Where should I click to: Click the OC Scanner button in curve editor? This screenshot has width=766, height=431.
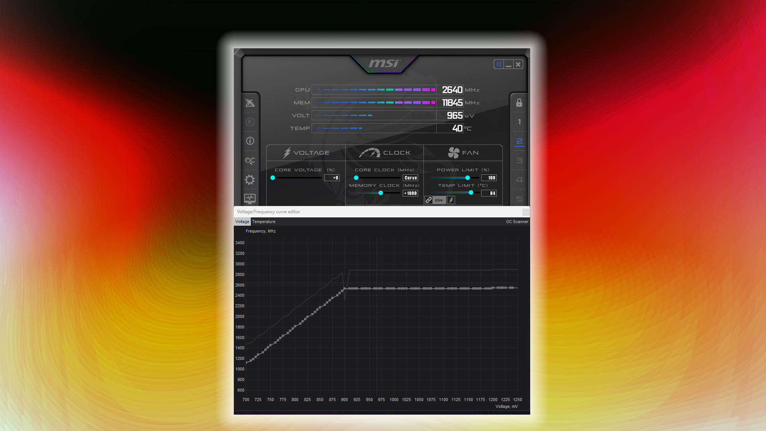[x=517, y=221]
